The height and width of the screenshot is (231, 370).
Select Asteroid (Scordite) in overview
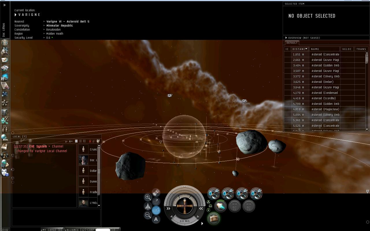[325, 98]
